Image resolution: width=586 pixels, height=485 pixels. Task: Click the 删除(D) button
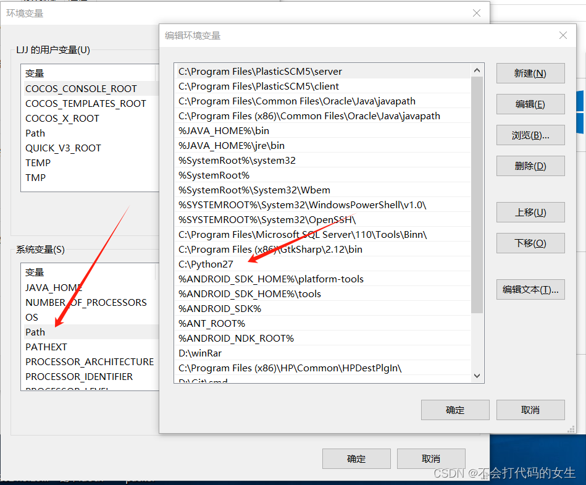coord(530,166)
